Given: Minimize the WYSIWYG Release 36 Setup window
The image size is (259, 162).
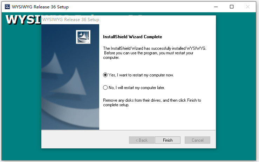Looking at the screenshot, I should click(216, 7).
